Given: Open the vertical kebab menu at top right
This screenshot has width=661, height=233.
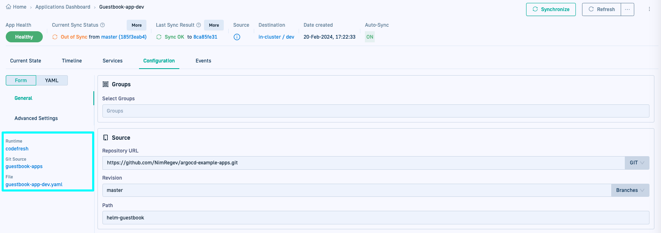Looking at the screenshot, I should (x=649, y=9).
